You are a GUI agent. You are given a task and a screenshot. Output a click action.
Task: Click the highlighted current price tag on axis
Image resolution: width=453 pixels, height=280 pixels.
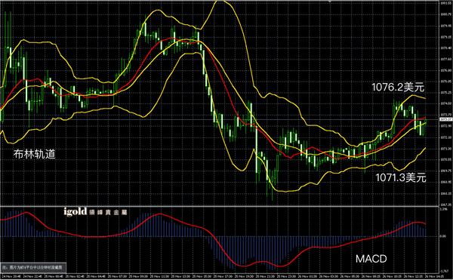tap(446, 119)
